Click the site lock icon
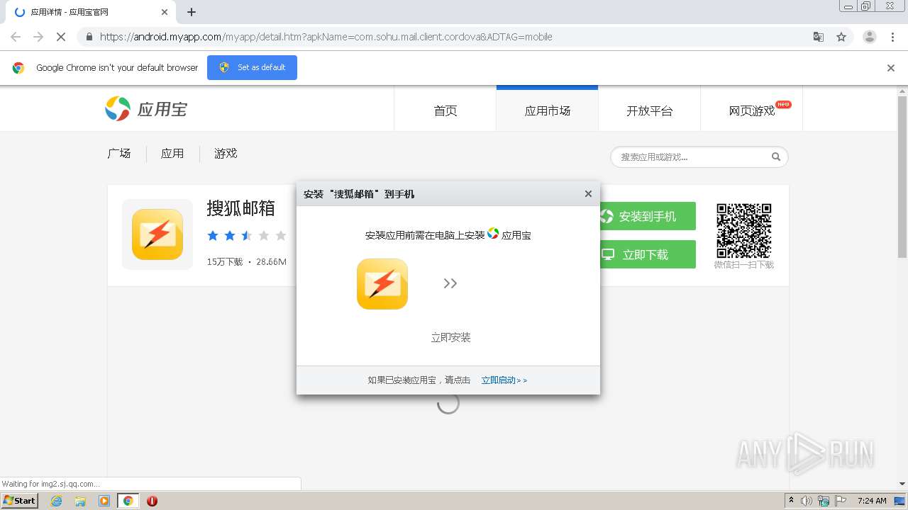 pos(89,37)
